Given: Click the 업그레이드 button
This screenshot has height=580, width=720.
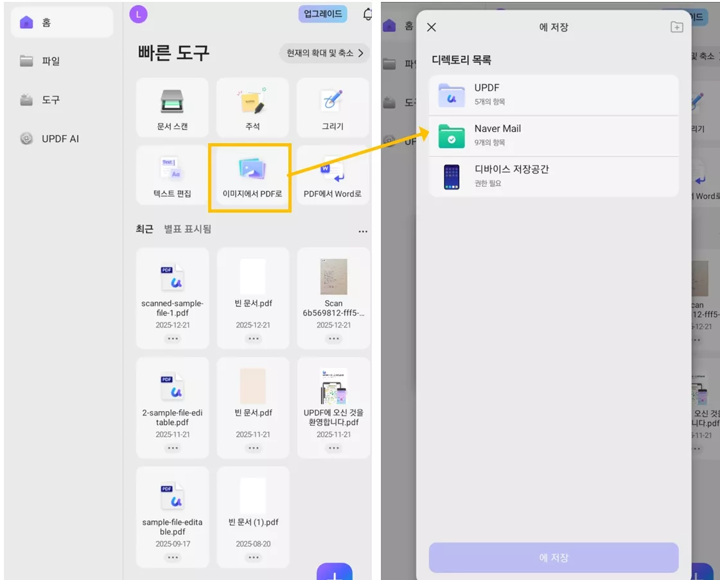Looking at the screenshot, I should (321, 13).
